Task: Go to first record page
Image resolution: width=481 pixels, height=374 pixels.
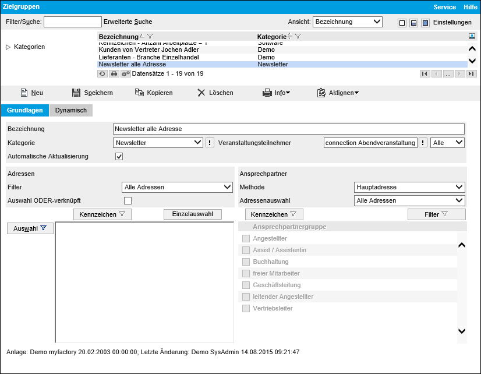Action: 425,73
